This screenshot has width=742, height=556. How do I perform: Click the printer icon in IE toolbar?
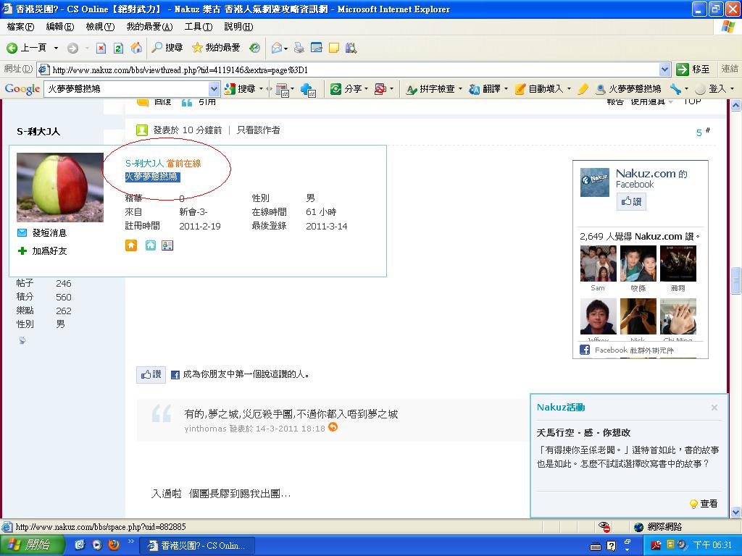click(x=299, y=48)
